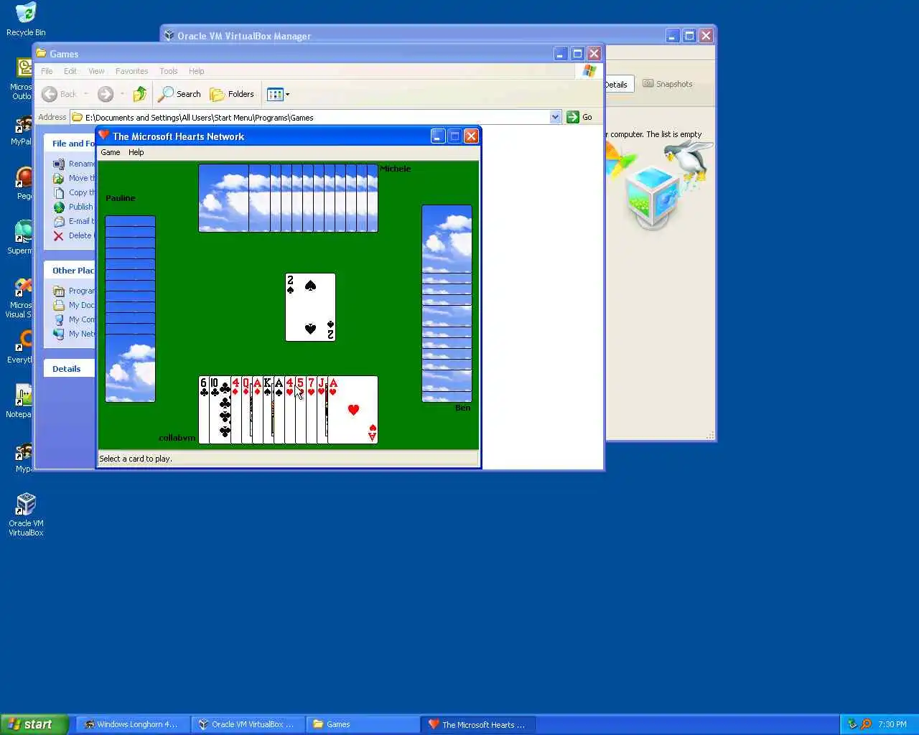Click Move task in side pane
919x735 pixels.
[73, 178]
